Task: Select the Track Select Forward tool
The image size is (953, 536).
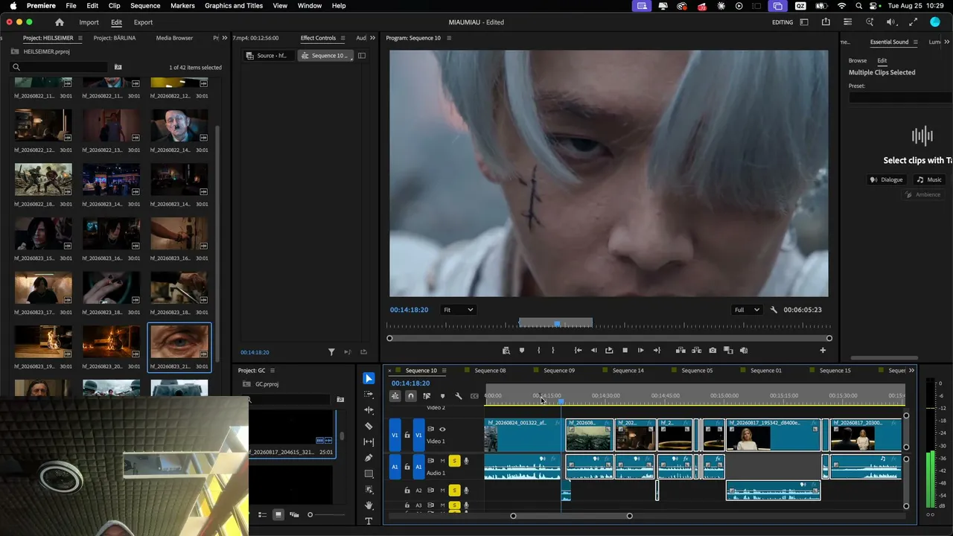Action: (x=369, y=394)
